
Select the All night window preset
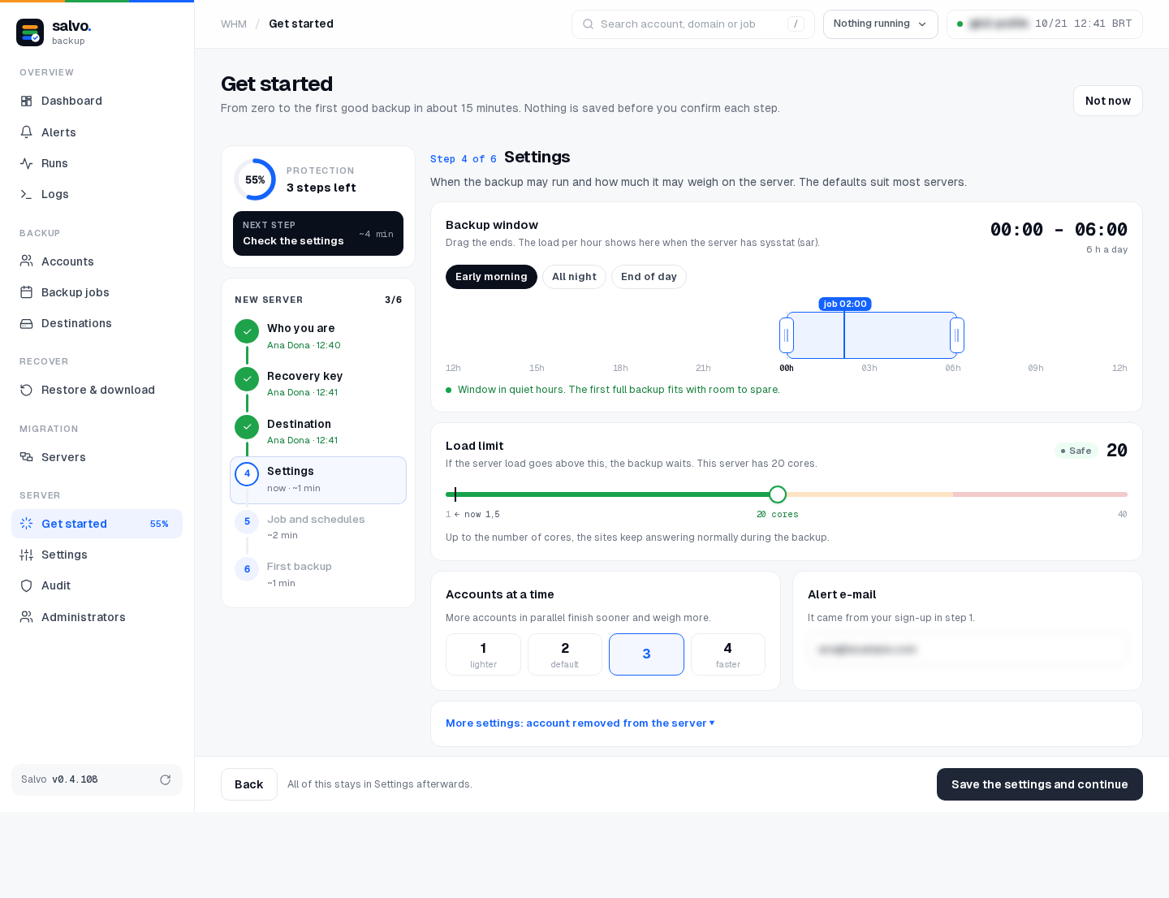click(574, 277)
